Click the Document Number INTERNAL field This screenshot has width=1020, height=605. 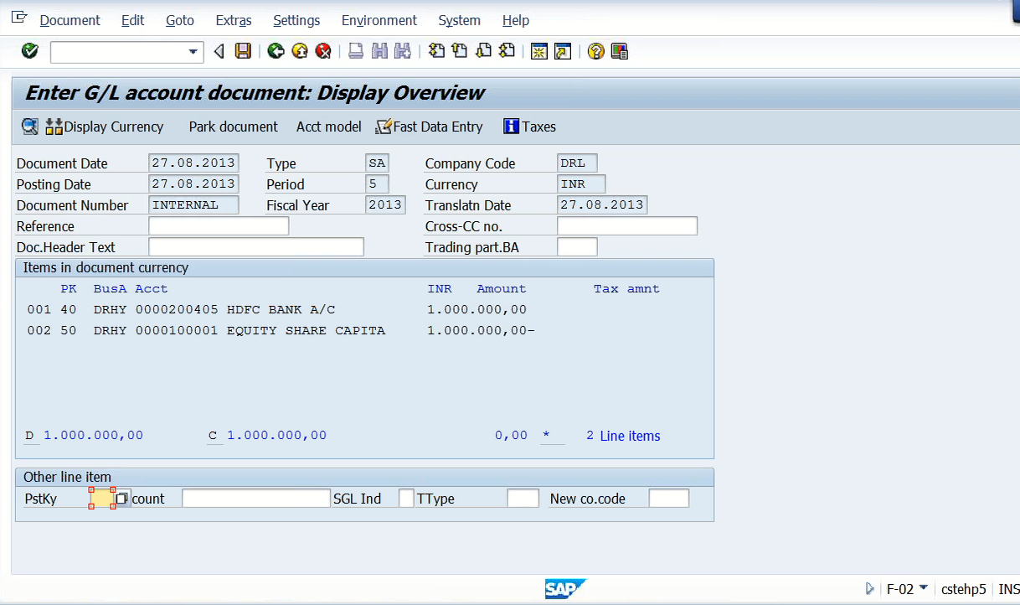(193, 205)
